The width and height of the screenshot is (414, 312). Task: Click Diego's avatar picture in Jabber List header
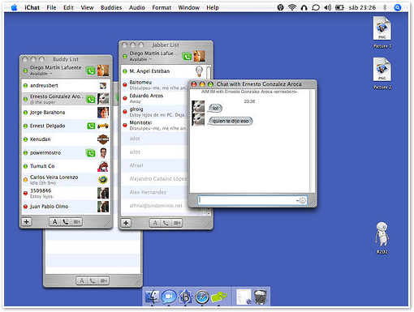pos(199,56)
